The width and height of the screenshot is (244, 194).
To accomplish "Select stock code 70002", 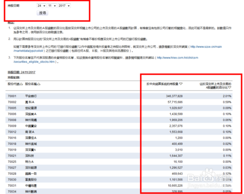I will tap(12, 102).
